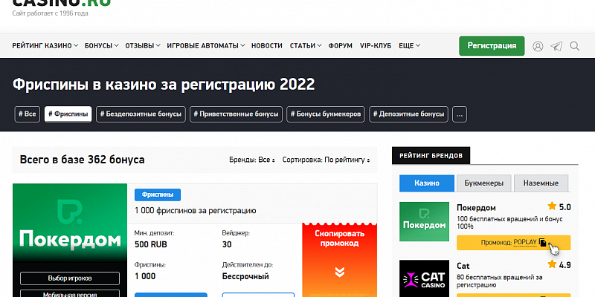Viewport: 595px width, 297px height.
Task: Click the green Регистрация button
Action: click(x=492, y=45)
